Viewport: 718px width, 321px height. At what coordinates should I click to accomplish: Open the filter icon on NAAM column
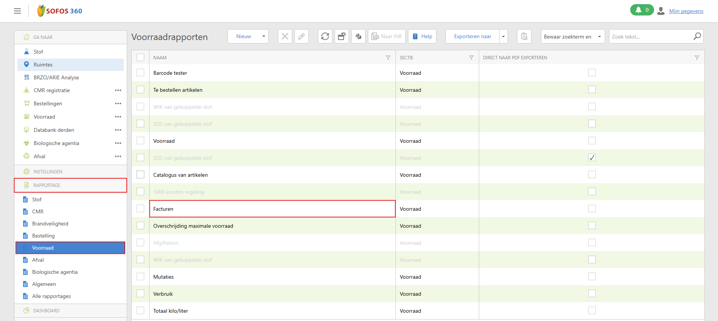coord(388,58)
